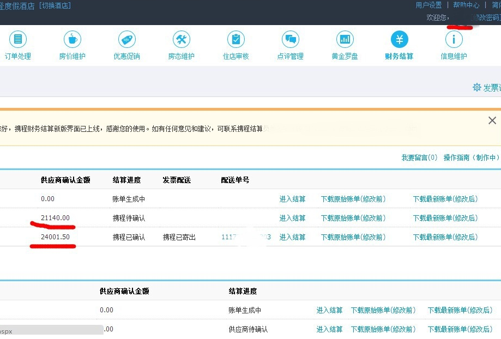
Task: Select the 信息维护 menu label
Action: 454,56
